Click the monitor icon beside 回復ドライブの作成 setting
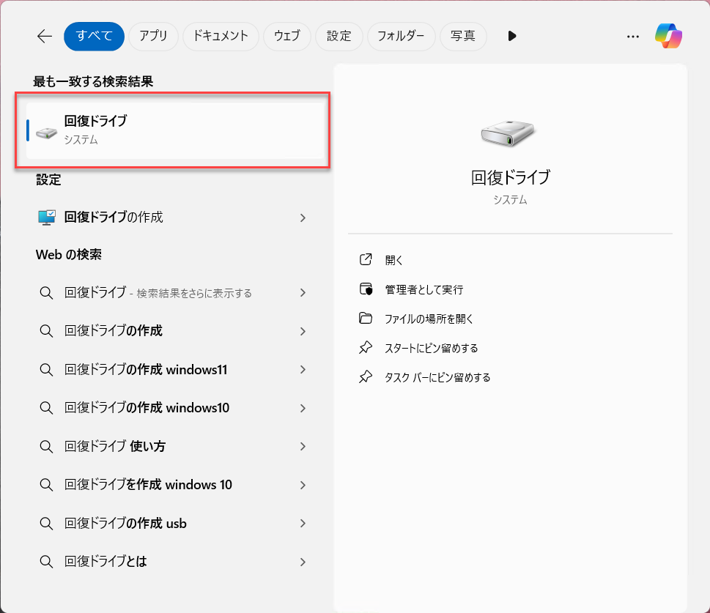 tap(47, 218)
